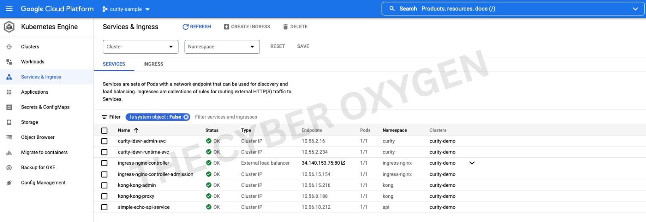
Task: Click the project icon beside curity-sample
Action: pyautogui.click(x=105, y=9)
